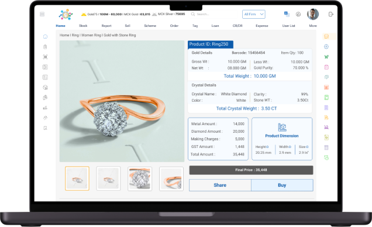Click the Total Amount 35,448 value

239,154
